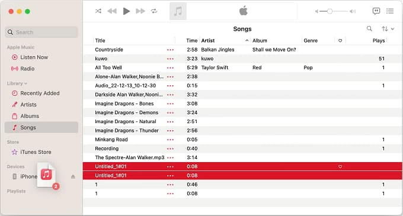403x216 pixels.
Task: Toggle the favorite heart on first Untitled_1#01
Action: [340, 166]
